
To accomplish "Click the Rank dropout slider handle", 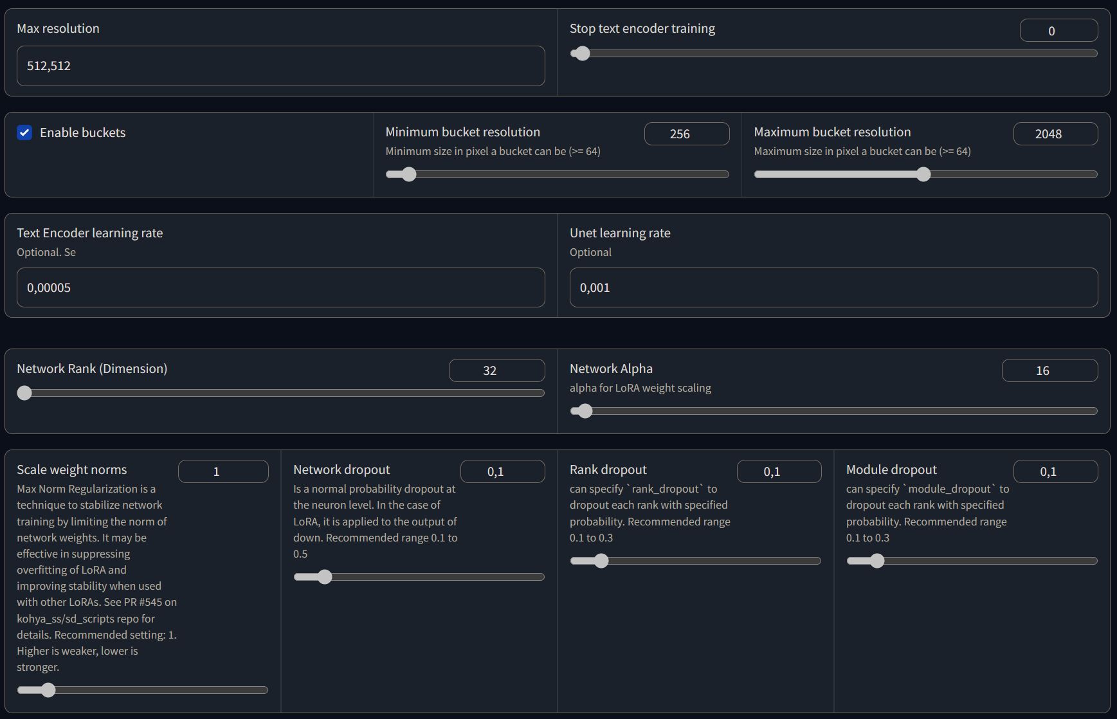I will point(601,561).
